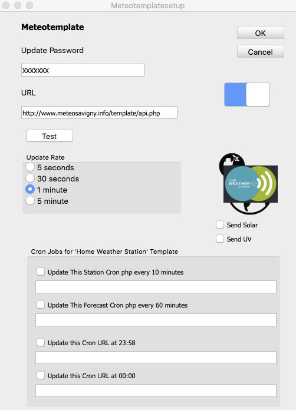
Task: Click the Cancel button
Action: pyautogui.click(x=261, y=51)
